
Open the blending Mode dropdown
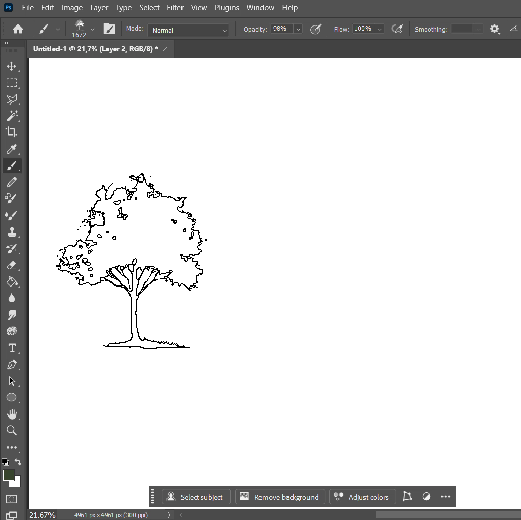pyautogui.click(x=189, y=30)
